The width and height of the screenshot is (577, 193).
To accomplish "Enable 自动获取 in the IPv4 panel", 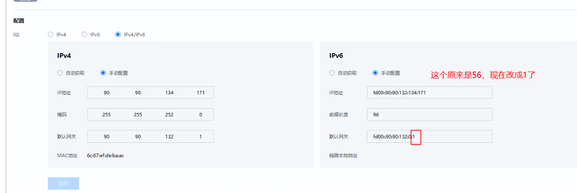I will point(60,73).
